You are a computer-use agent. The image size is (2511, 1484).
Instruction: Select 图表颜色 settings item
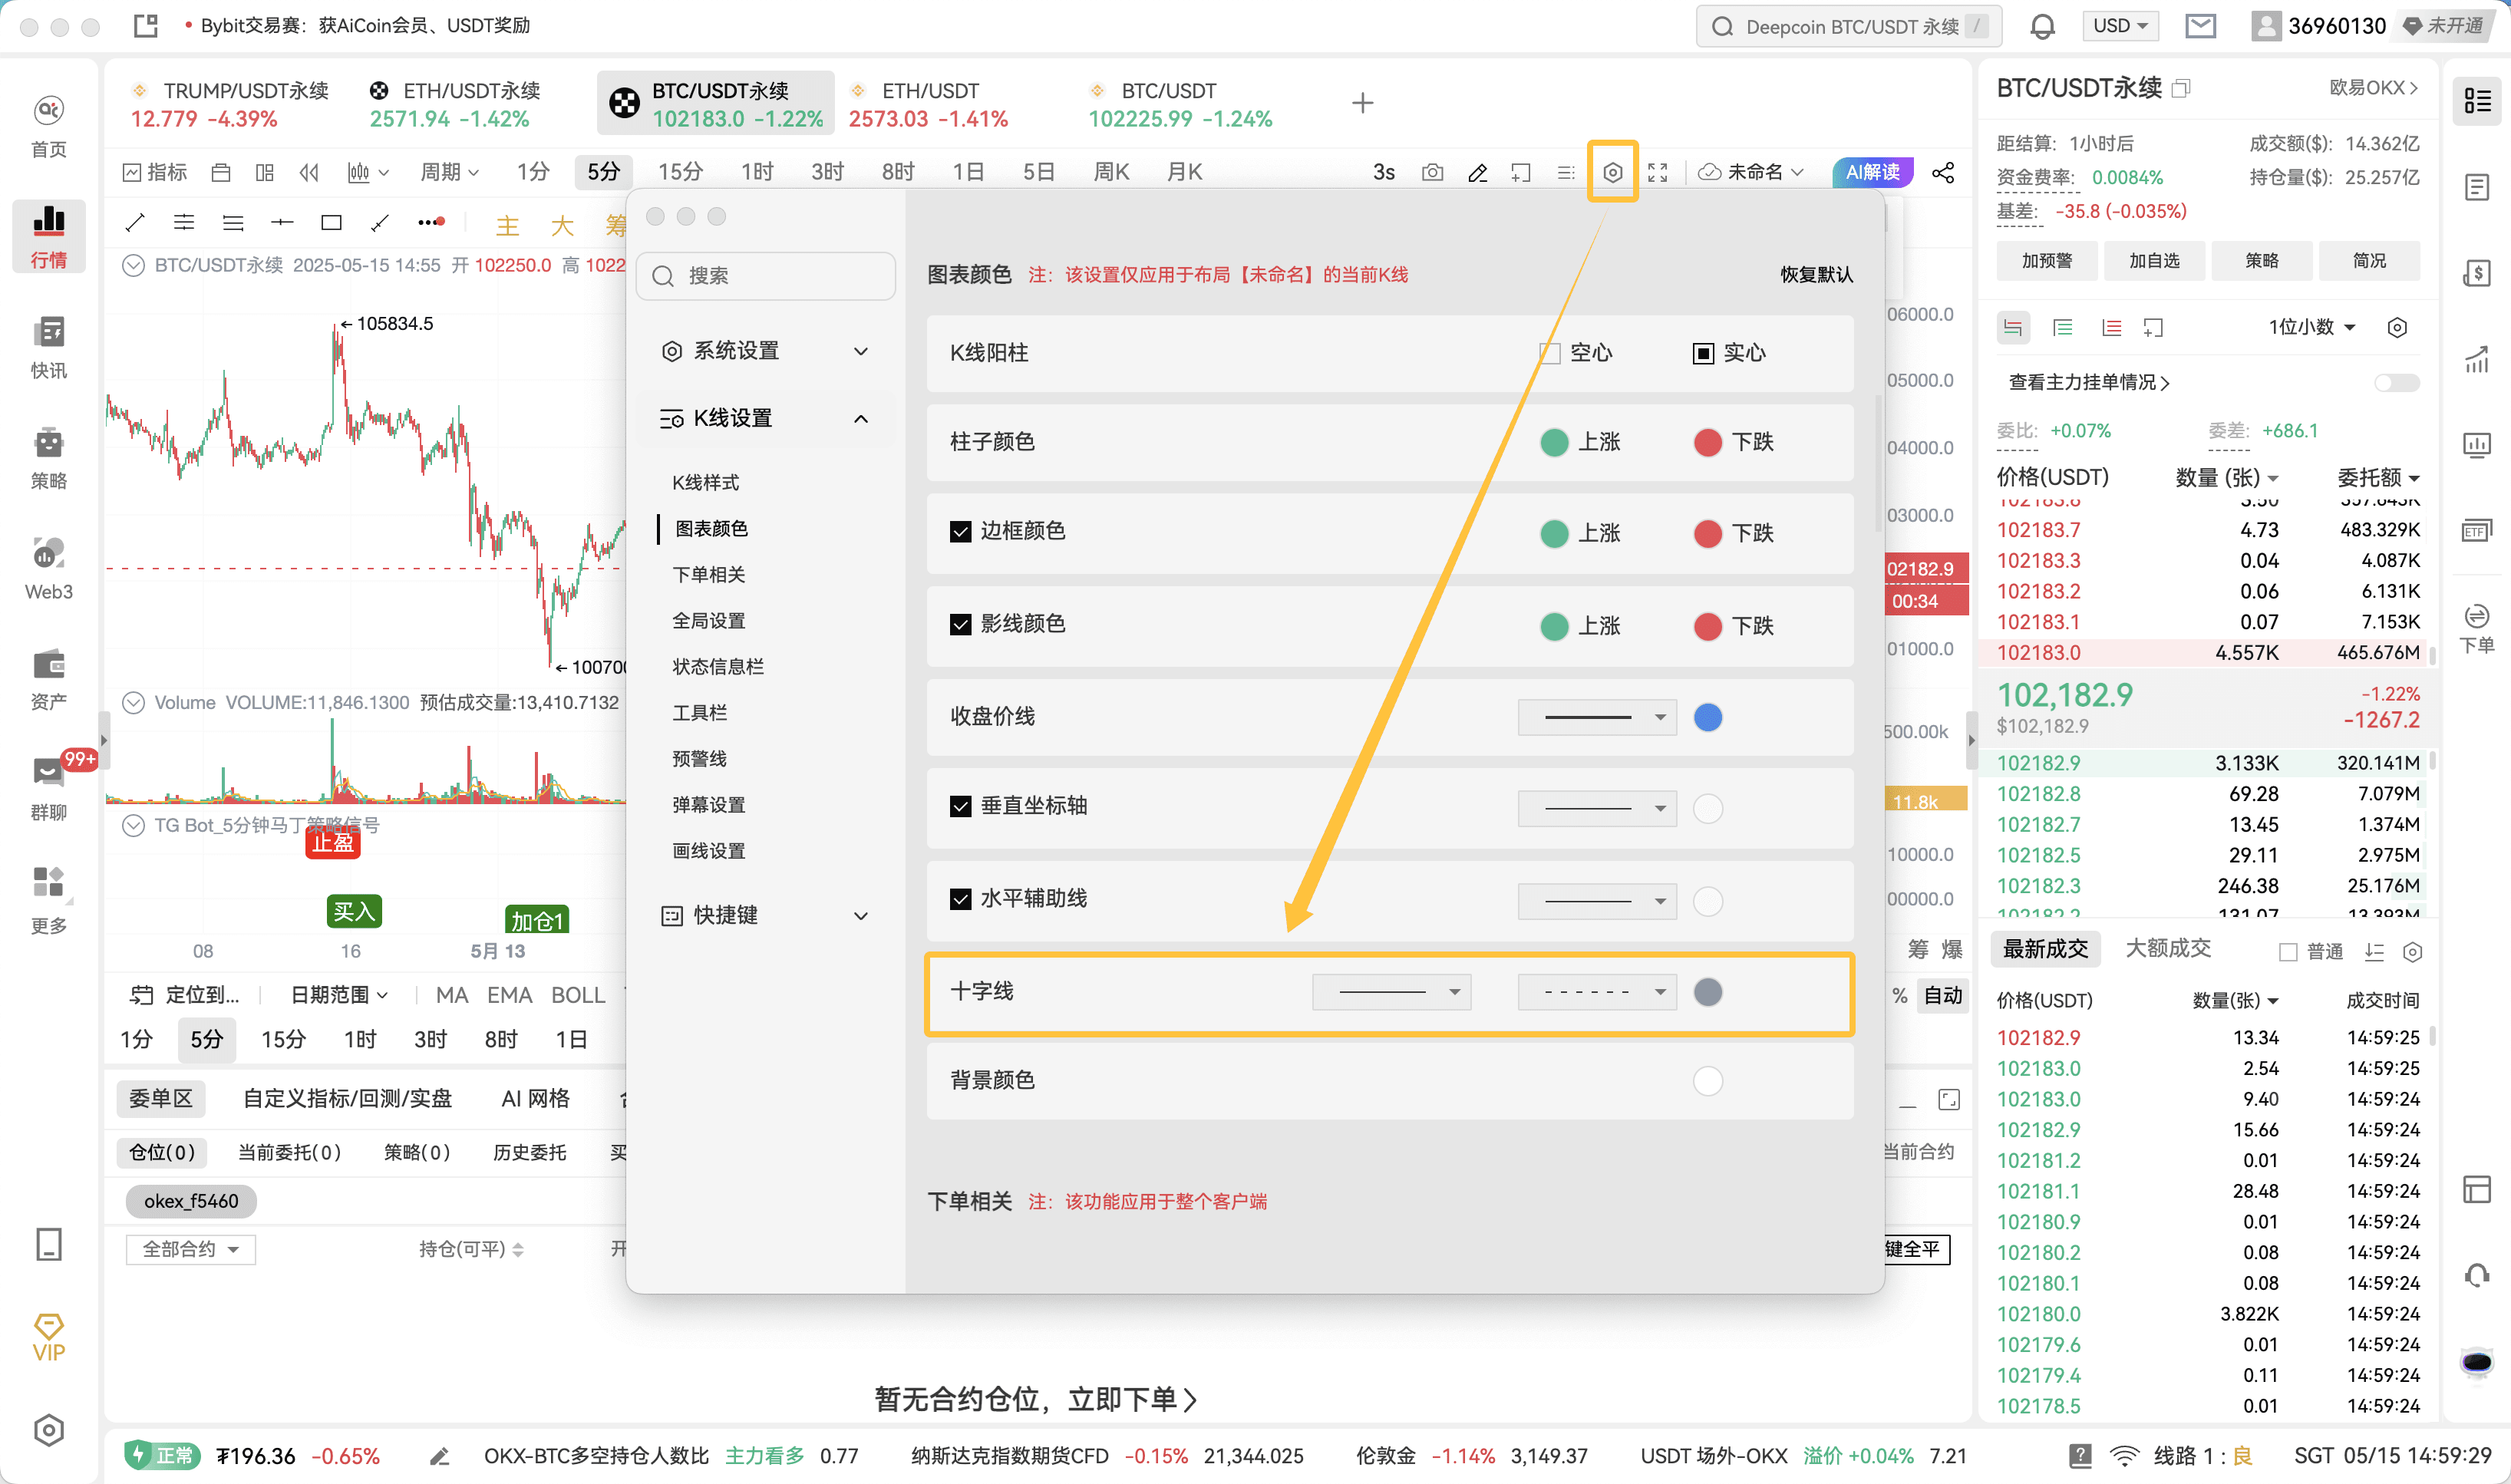(x=711, y=528)
